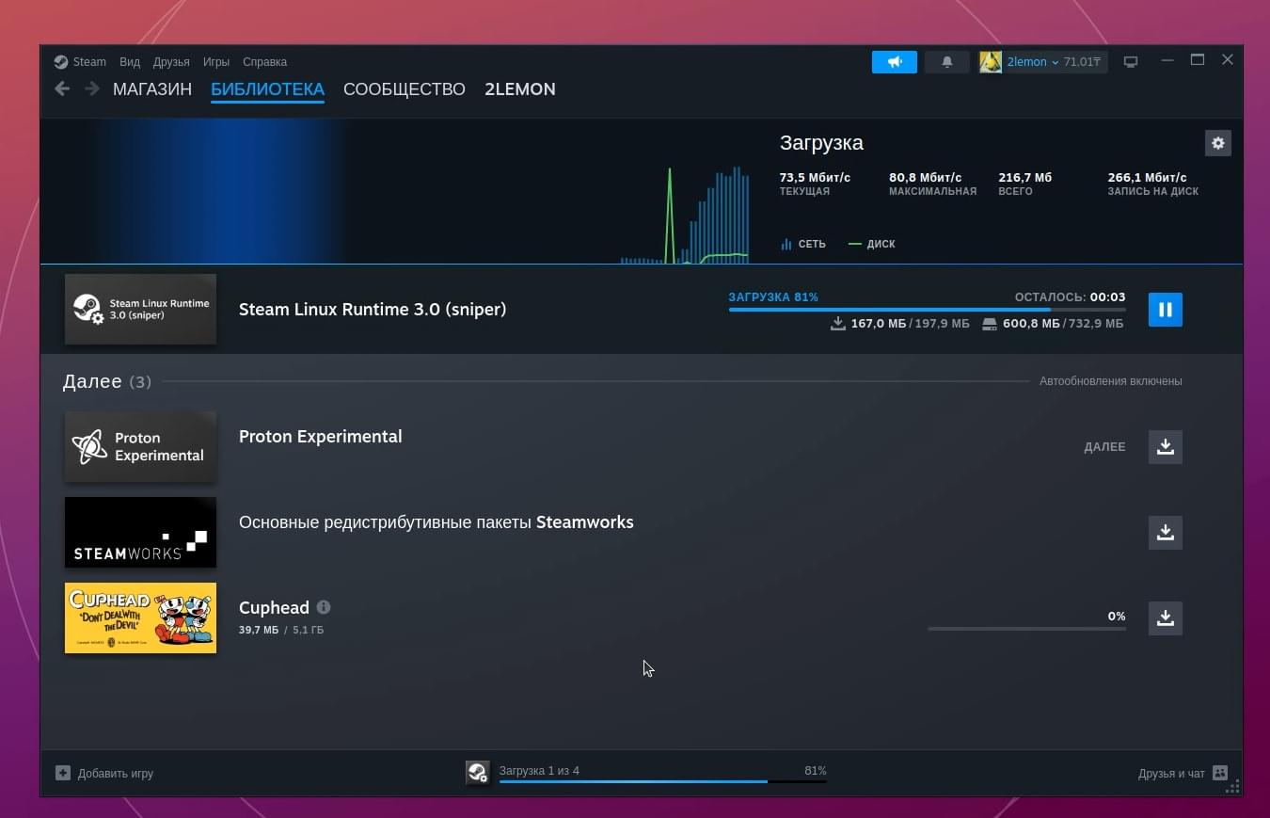Click the download status icon in bottom bar
The height and width of the screenshot is (818, 1270).
click(x=478, y=773)
